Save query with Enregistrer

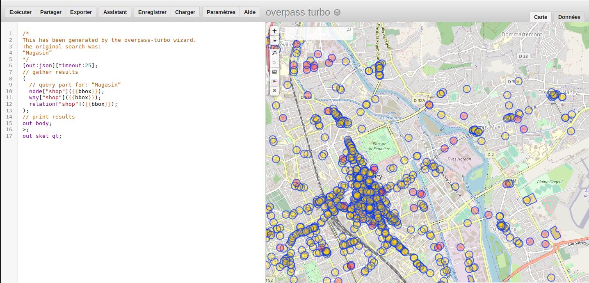(152, 12)
